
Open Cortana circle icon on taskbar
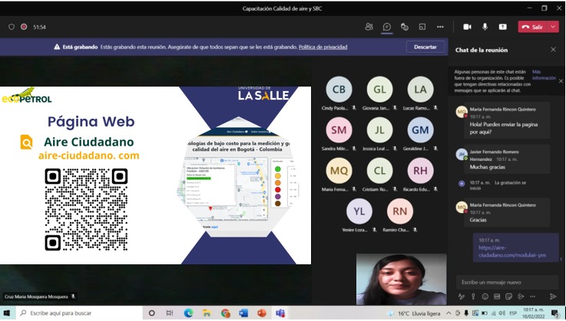(x=151, y=313)
